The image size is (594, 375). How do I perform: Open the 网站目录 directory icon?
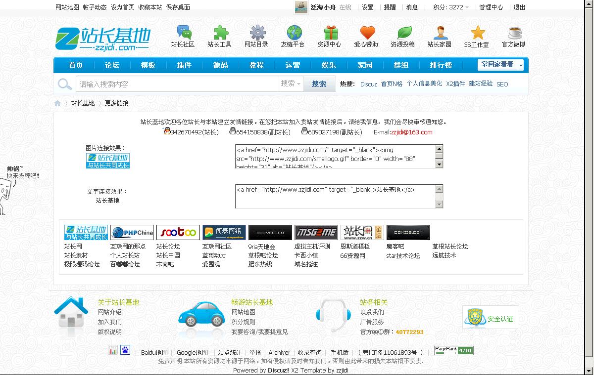point(256,36)
